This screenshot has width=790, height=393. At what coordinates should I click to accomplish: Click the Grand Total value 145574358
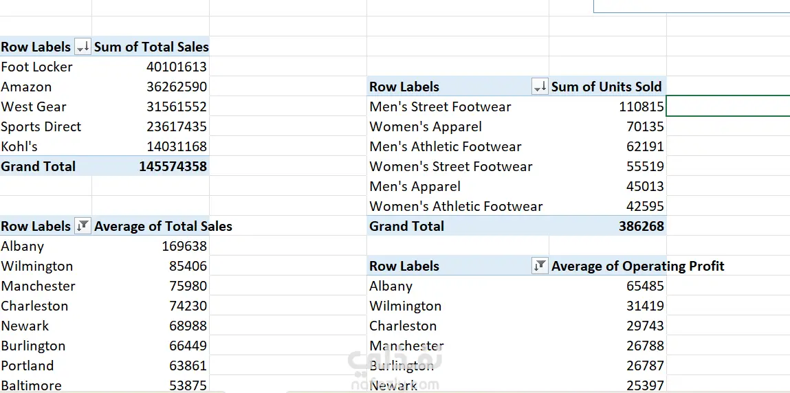(173, 166)
